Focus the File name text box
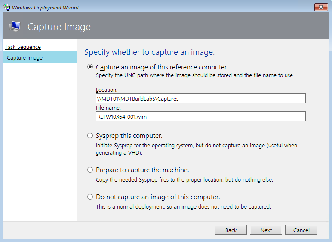The height and width of the screenshot is (242, 332). coord(200,116)
